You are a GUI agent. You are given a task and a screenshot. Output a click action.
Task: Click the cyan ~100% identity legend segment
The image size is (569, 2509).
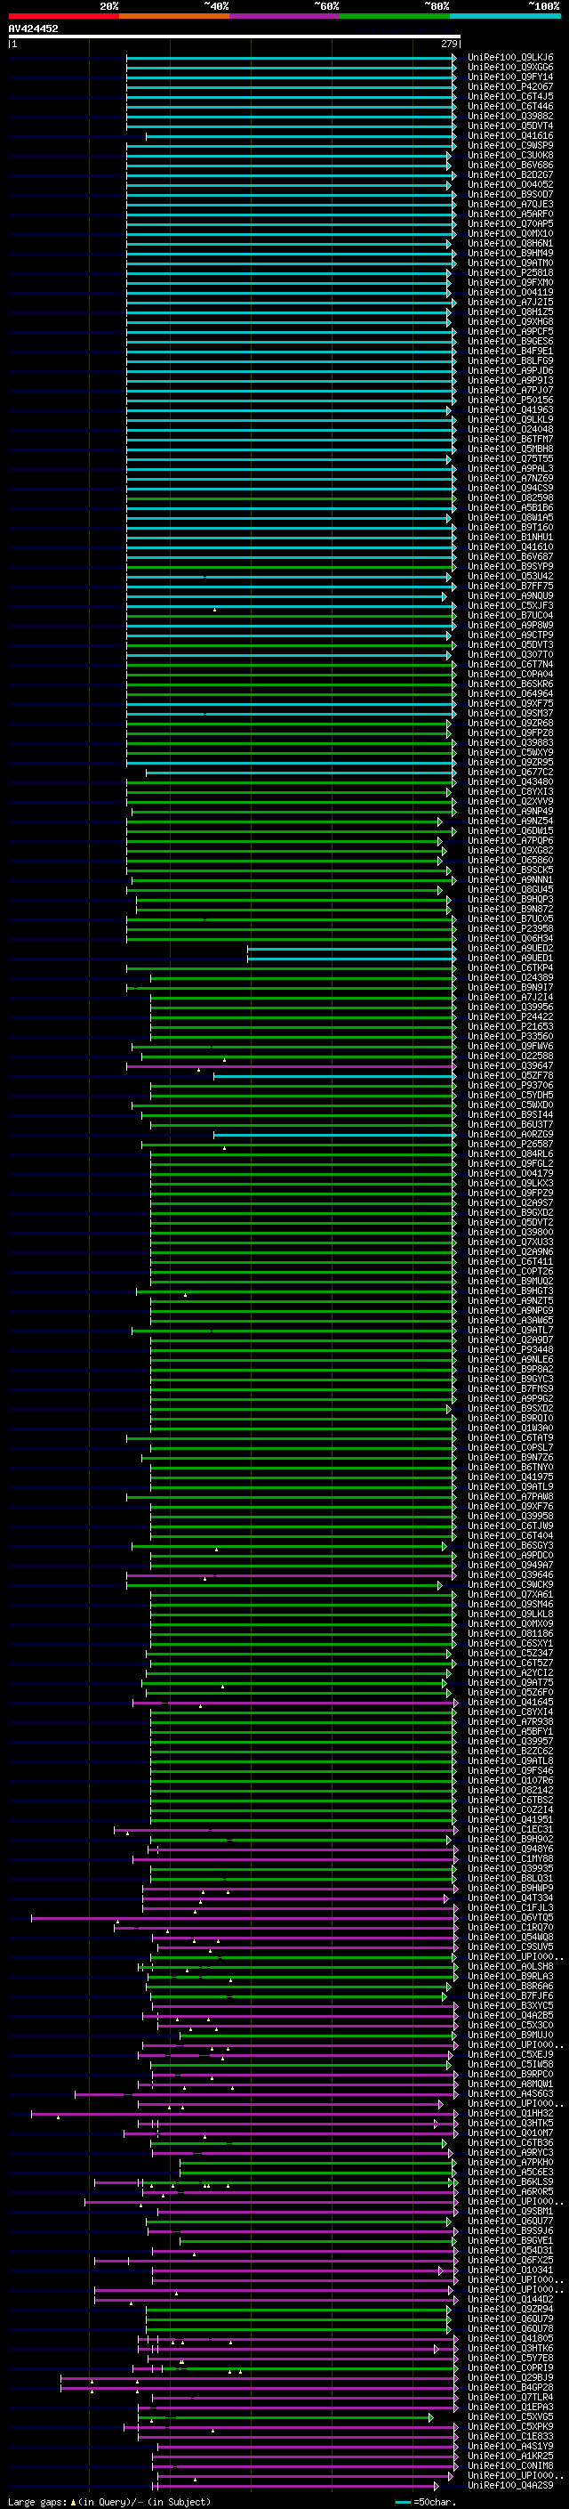click(x=505, y=16)
